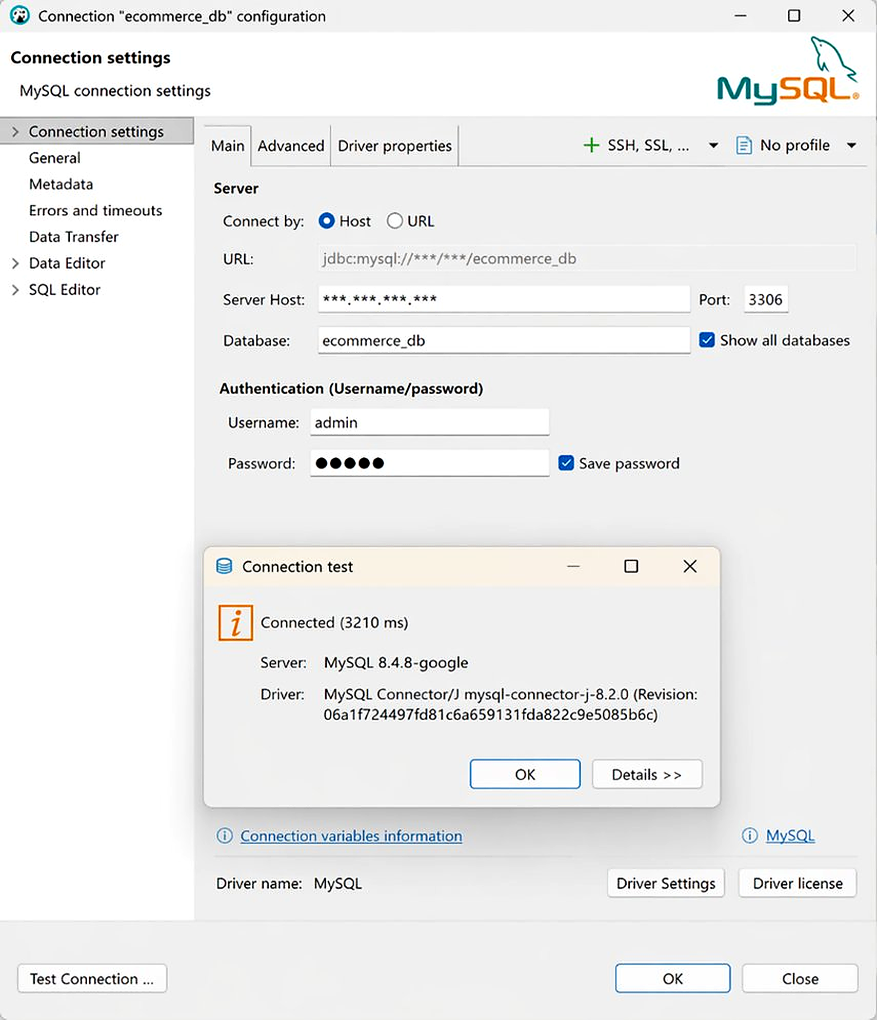Image resolution: width=877 pixels, height=1020 pixels.
Task: Click the green plus icon for SSH, SSL
Action: click(591, 146)
